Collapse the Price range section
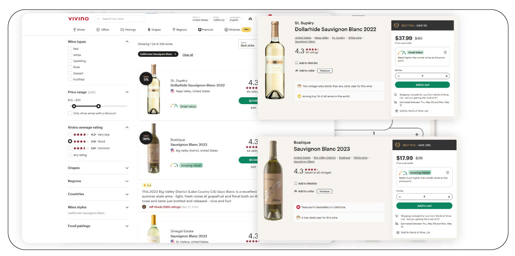 [x=127, y=93]
